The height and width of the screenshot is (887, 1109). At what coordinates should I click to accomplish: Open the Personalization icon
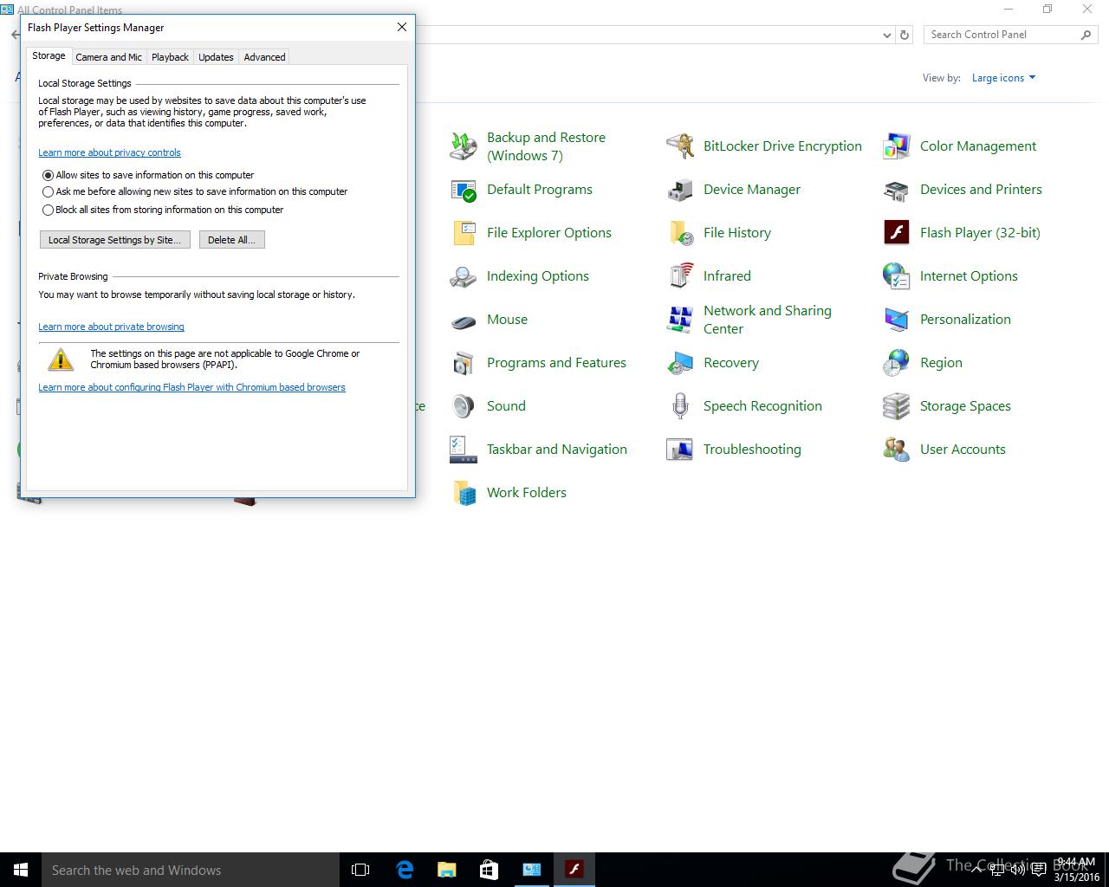(x=897, y=320)
